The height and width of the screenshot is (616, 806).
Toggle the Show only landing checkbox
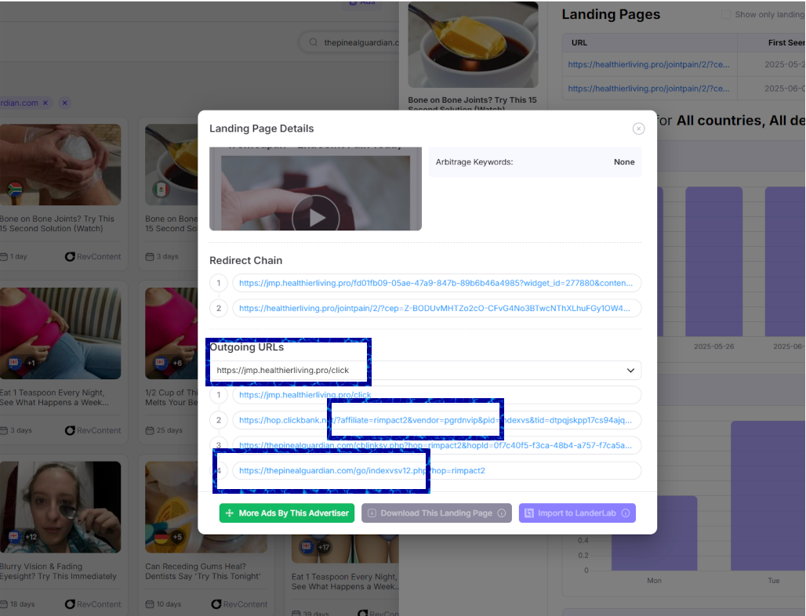tap(726, 14)
